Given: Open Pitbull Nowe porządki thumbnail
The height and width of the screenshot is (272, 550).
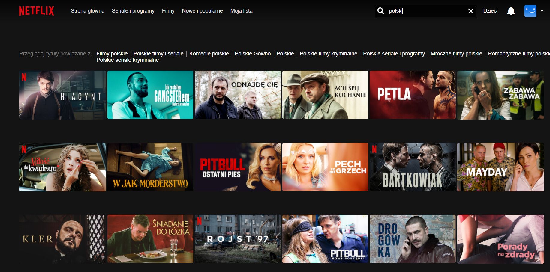Looking at the screenshot, I should pyautogui.click(x=325, y=239).
